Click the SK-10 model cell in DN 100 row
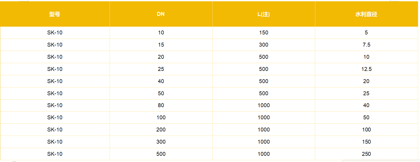The height and width of the screenshot is (162, 420). (x=55, y=117)
